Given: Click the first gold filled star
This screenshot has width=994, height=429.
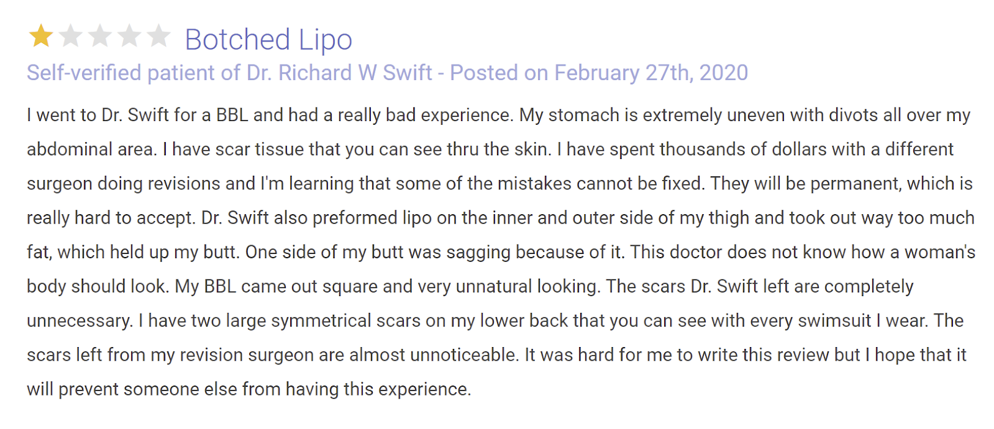Looking at the screenshot, I should pos(41,36).
